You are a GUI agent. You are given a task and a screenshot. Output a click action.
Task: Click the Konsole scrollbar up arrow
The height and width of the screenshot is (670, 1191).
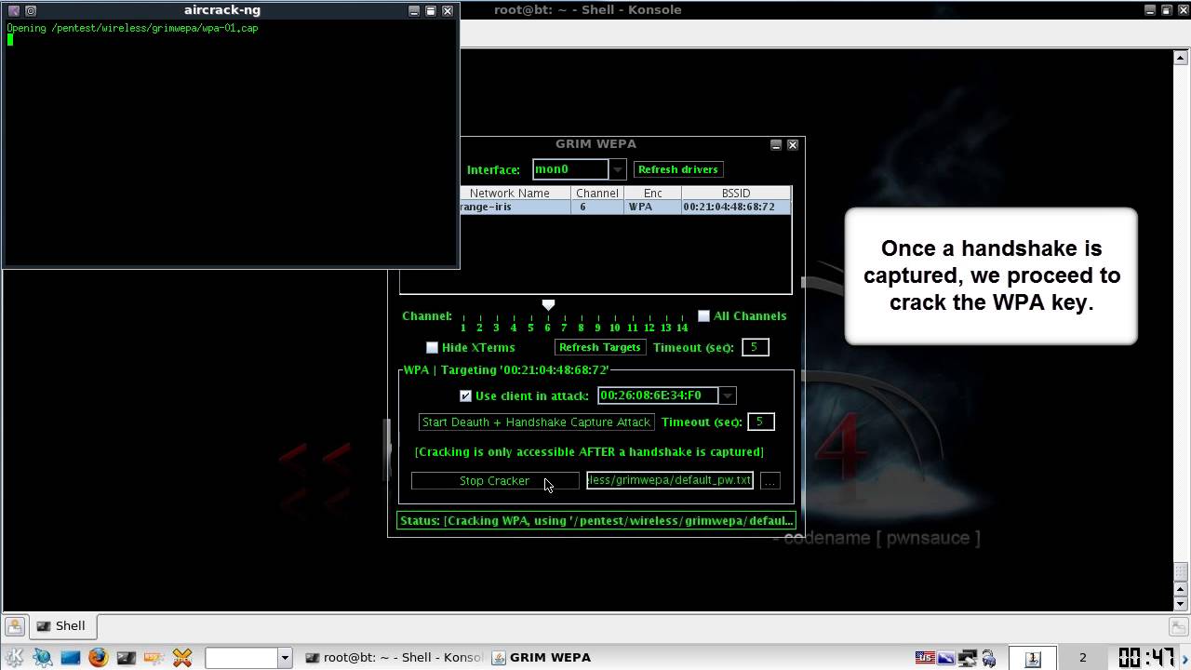pyautogui.click(x=1181, y=59)
